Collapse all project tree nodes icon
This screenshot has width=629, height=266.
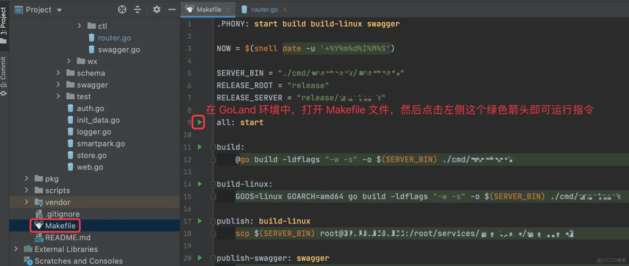(138, 9)
